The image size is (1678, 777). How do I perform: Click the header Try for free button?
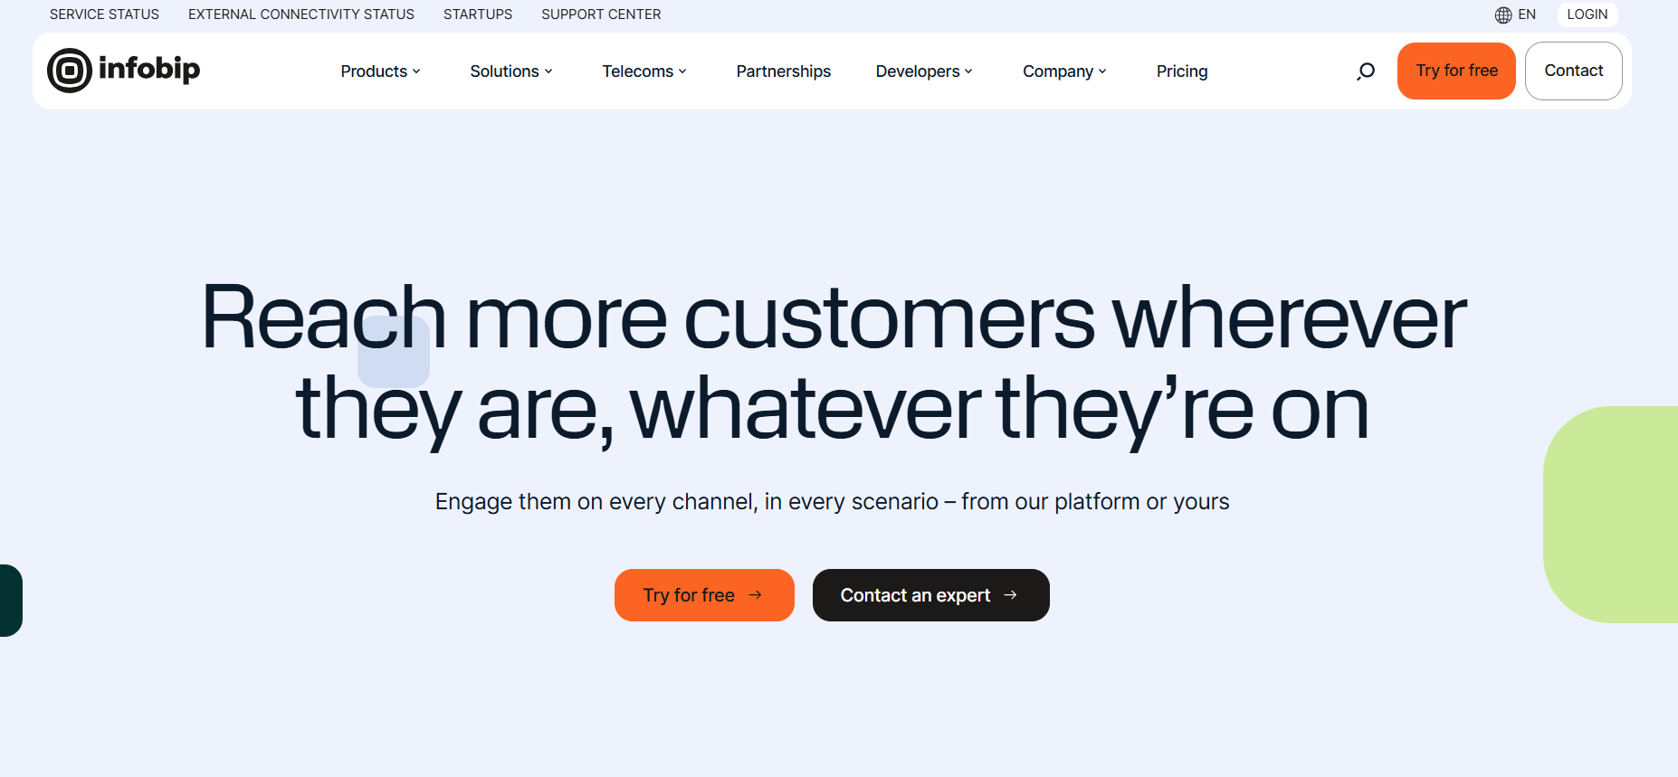[1456, 71]
